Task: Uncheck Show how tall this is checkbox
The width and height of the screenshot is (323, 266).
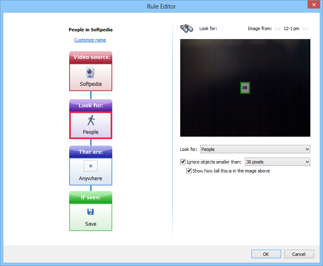Action: [x=189, y=170]
